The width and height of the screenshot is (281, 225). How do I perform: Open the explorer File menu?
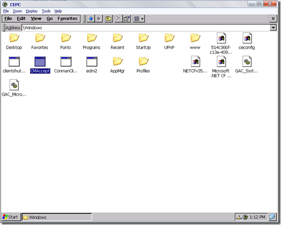pos(8,18)
